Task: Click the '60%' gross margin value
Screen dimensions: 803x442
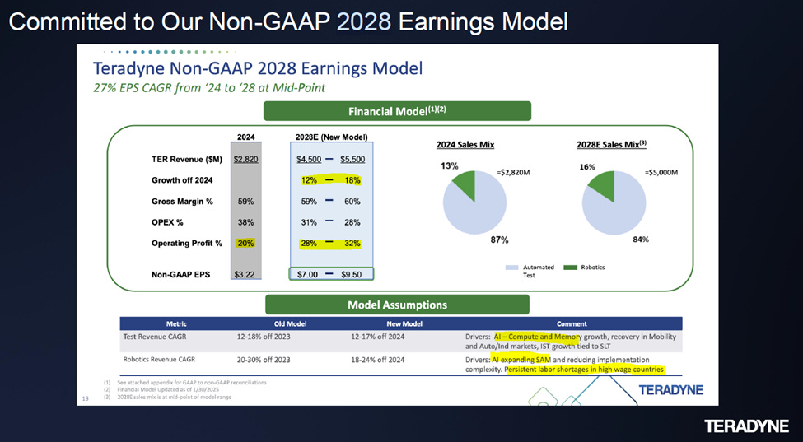Action: tap(352, 202)
